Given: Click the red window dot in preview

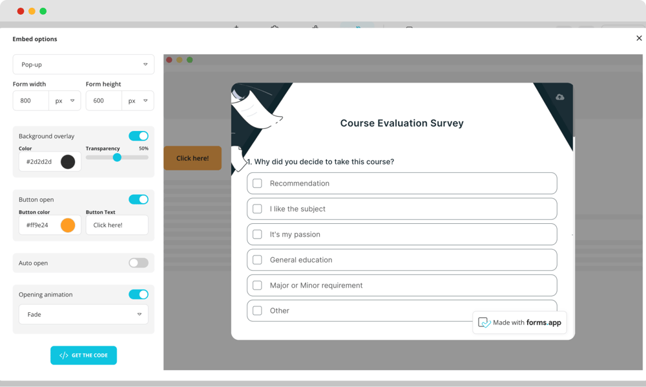Looking at the screenshot, I should tap(169, 60).
